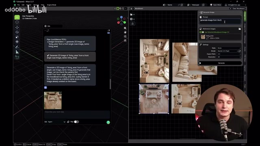This screenshot has height=146, width=260.
Task: Click 'Describe your next step' input
Action: (77, 114)
